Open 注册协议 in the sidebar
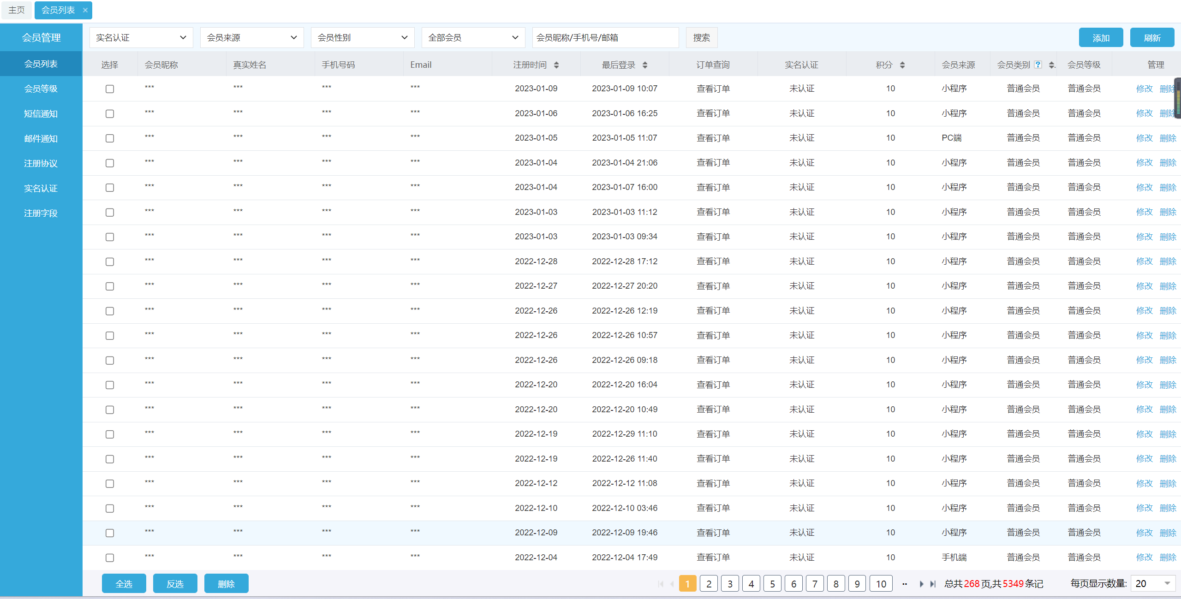1181x599 pixels. click(x=41, y=163)
